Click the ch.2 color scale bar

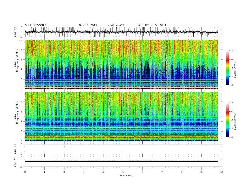pyautogui.click(x=228, y=120)
